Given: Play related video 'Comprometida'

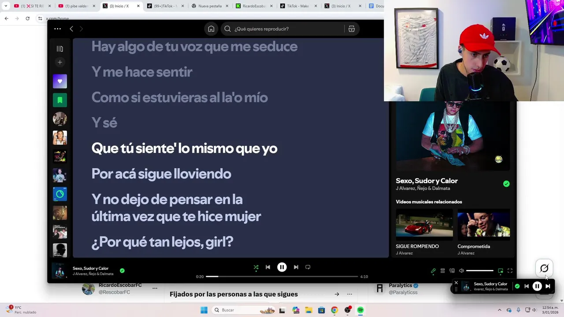Looking at the screenshot, I should point(484,232).
